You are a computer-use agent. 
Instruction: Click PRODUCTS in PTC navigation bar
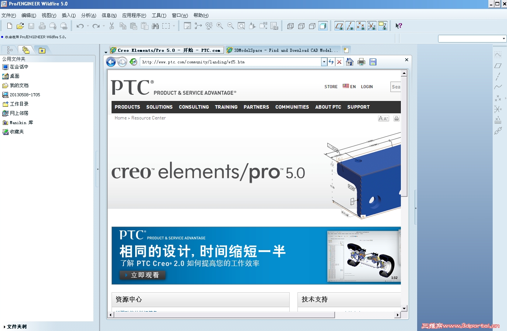127,107
